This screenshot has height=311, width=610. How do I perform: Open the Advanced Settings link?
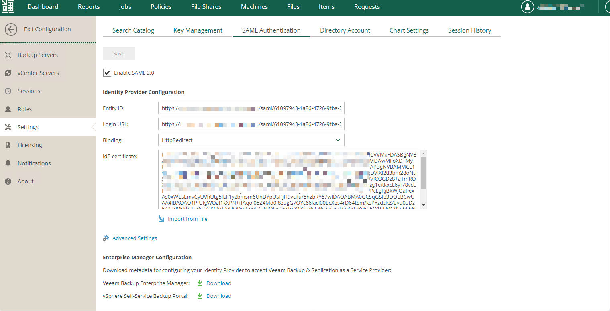pos(135,238)
